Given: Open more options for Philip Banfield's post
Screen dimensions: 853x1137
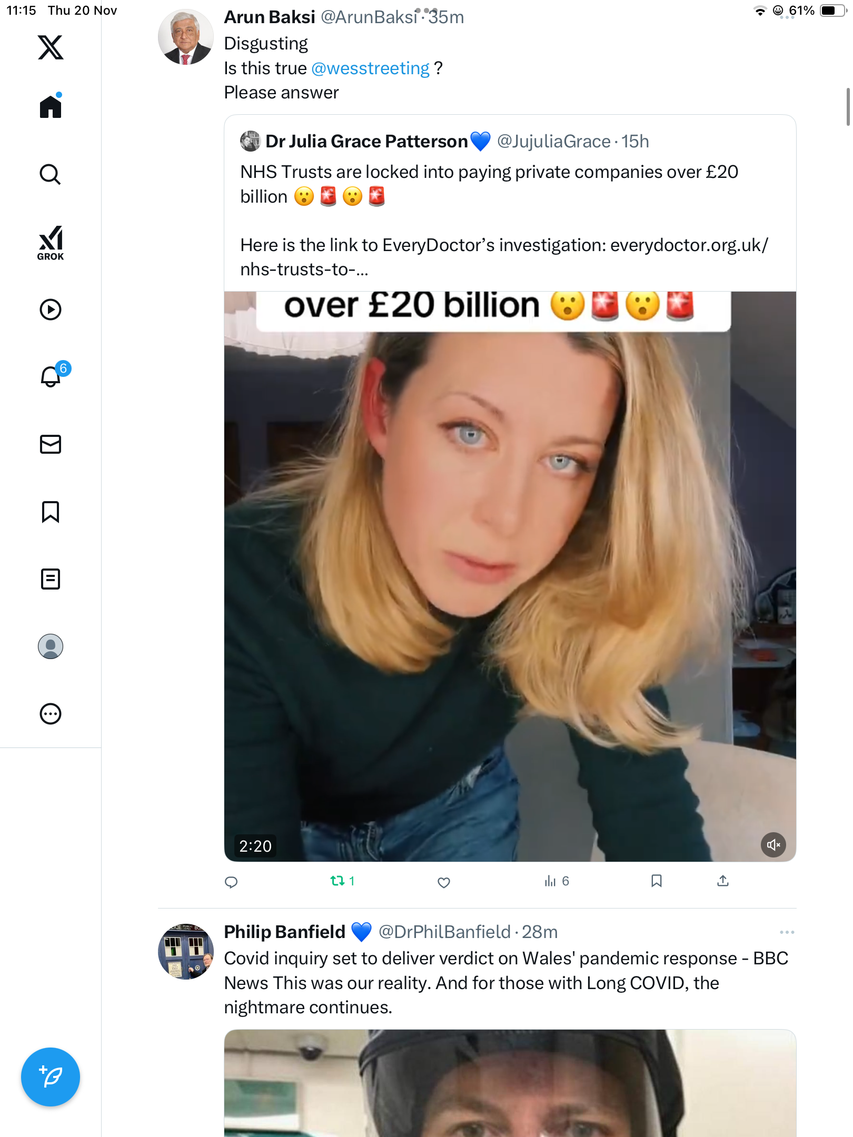Looking at the screenshot, I should tap(787, 932).
